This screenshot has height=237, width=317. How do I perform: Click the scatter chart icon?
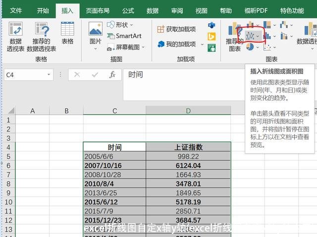[267, 47]
